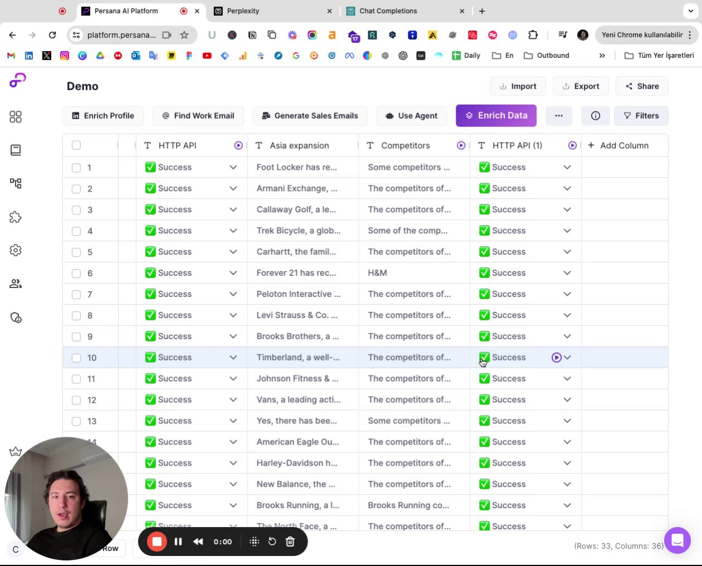Click the Enrich Data button
Screen dimensions: 702x566
click(496, 115)
